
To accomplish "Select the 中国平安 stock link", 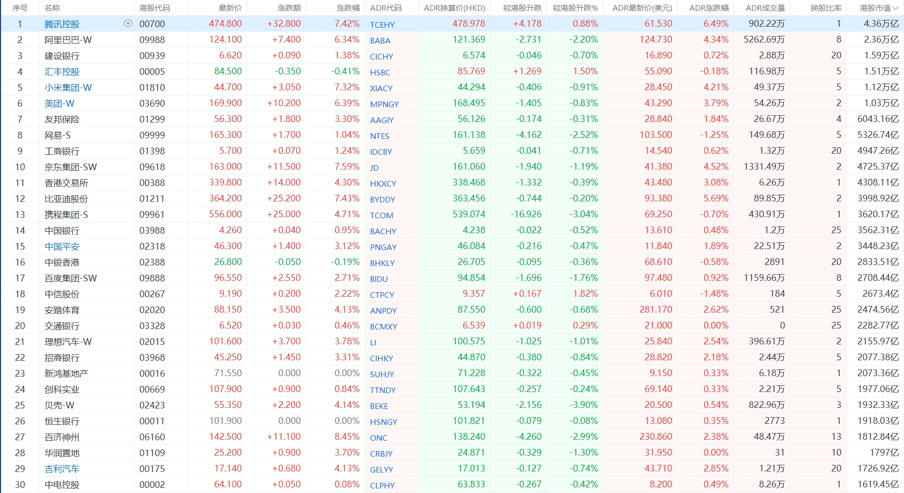I will (62, 246).
